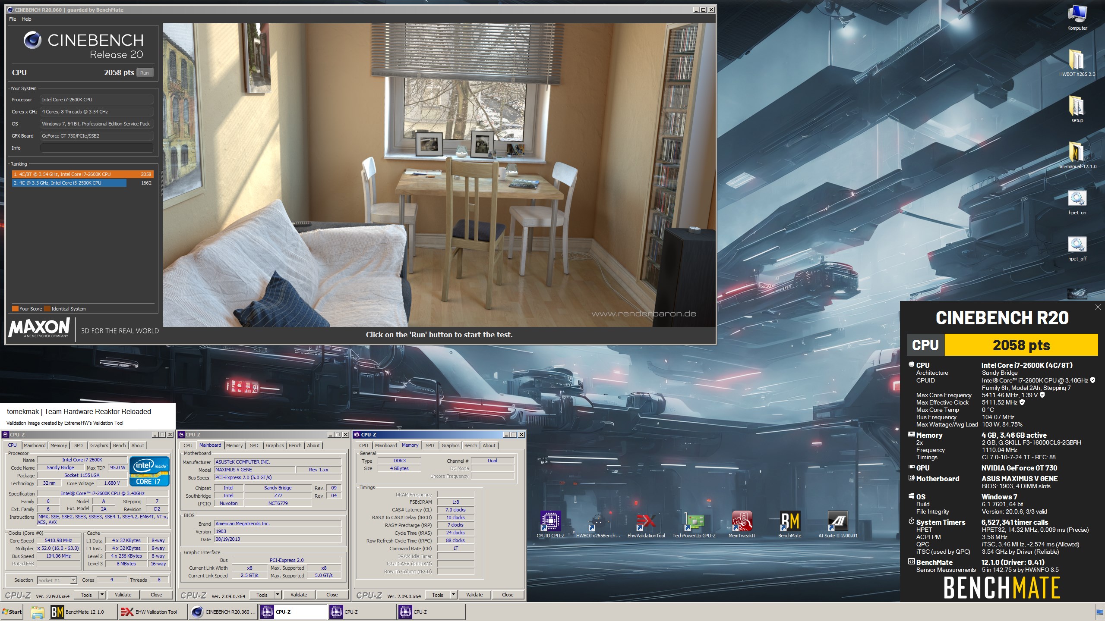Open the Help menu in Cinebench
The height and width of the screenshot is (621, 1105).
coord(26,19)
